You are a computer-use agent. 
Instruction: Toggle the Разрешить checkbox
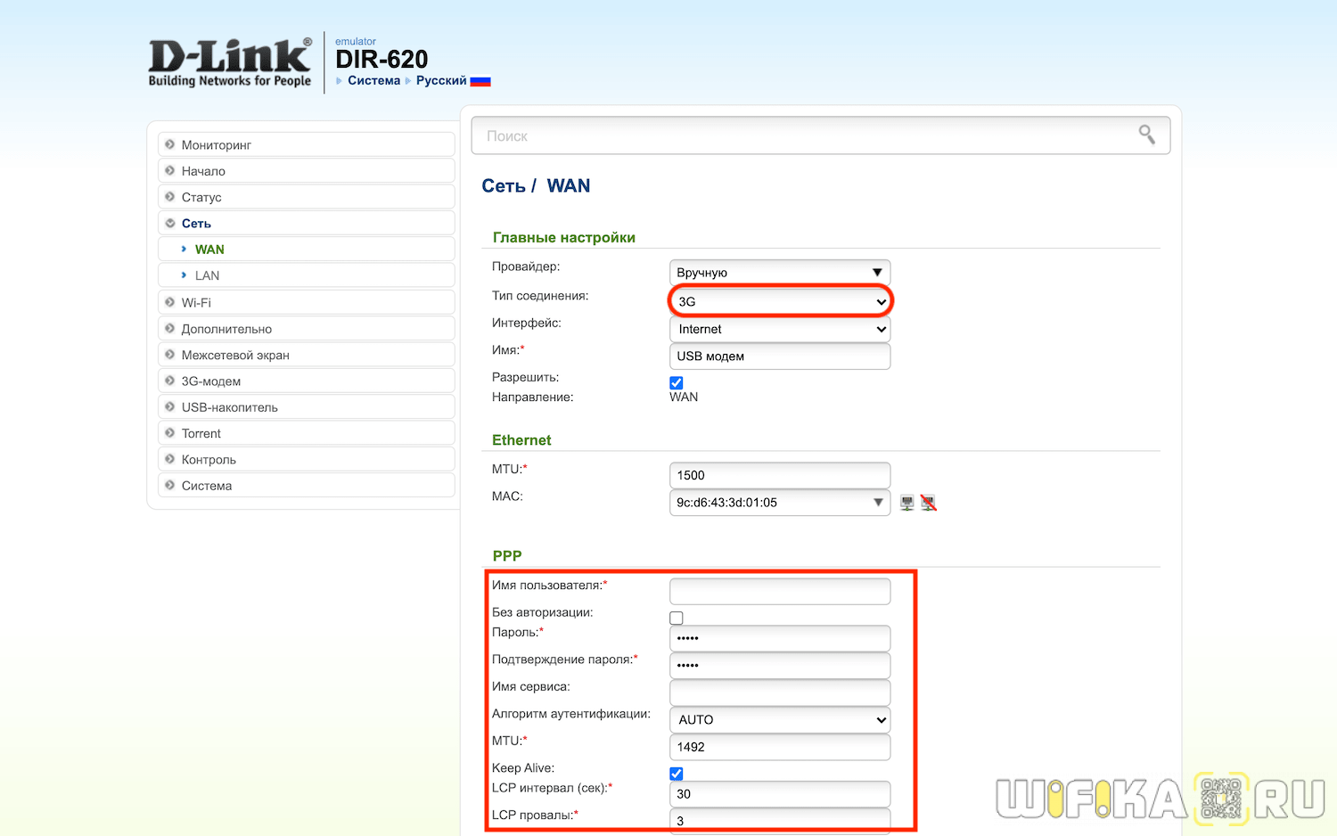(x=677, y=382)
